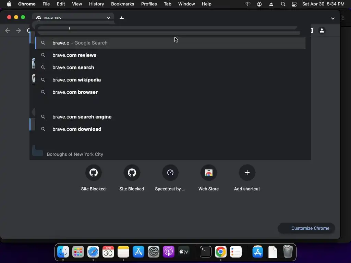
Task: Open Calendar from the dock
Action: (x=108, y=252)
